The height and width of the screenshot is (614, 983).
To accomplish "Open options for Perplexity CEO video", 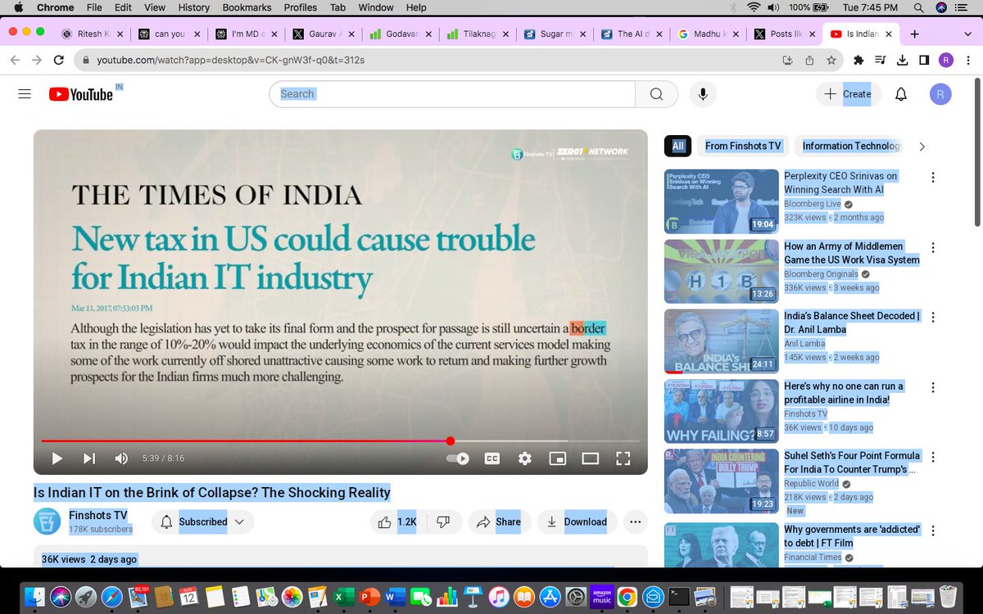I will pyautogui.click(x=932, y=177).
